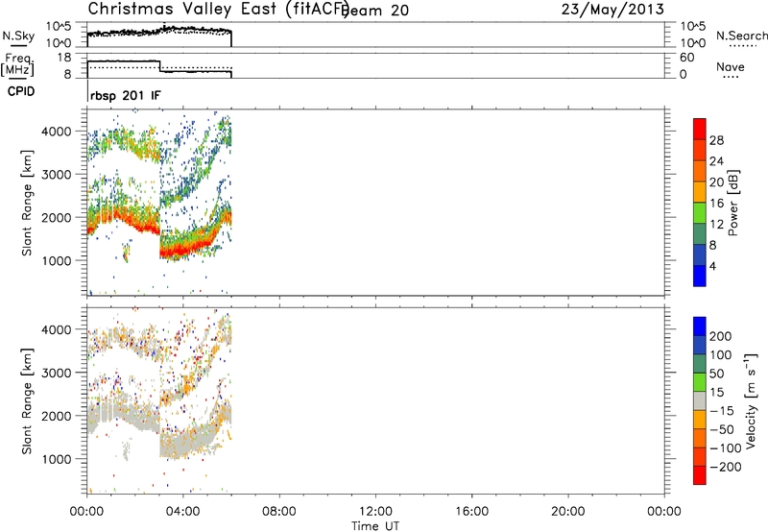Click the '12:00' time axis label
The image size is (768, 532).
tap(375, 512)
